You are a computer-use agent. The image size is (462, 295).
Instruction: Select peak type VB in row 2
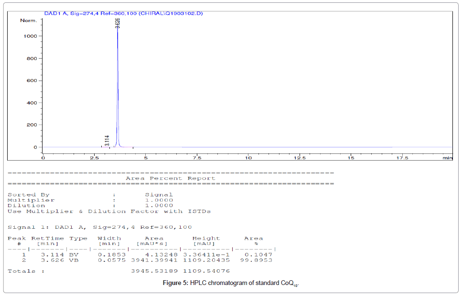[x=74, y=261]
